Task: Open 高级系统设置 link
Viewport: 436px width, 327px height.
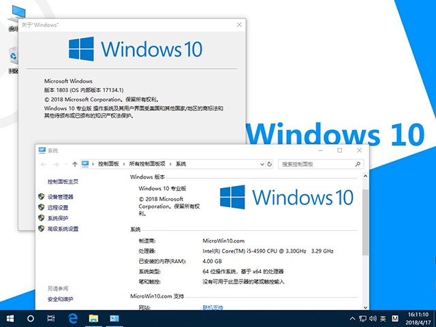Action: pos(63,229)
